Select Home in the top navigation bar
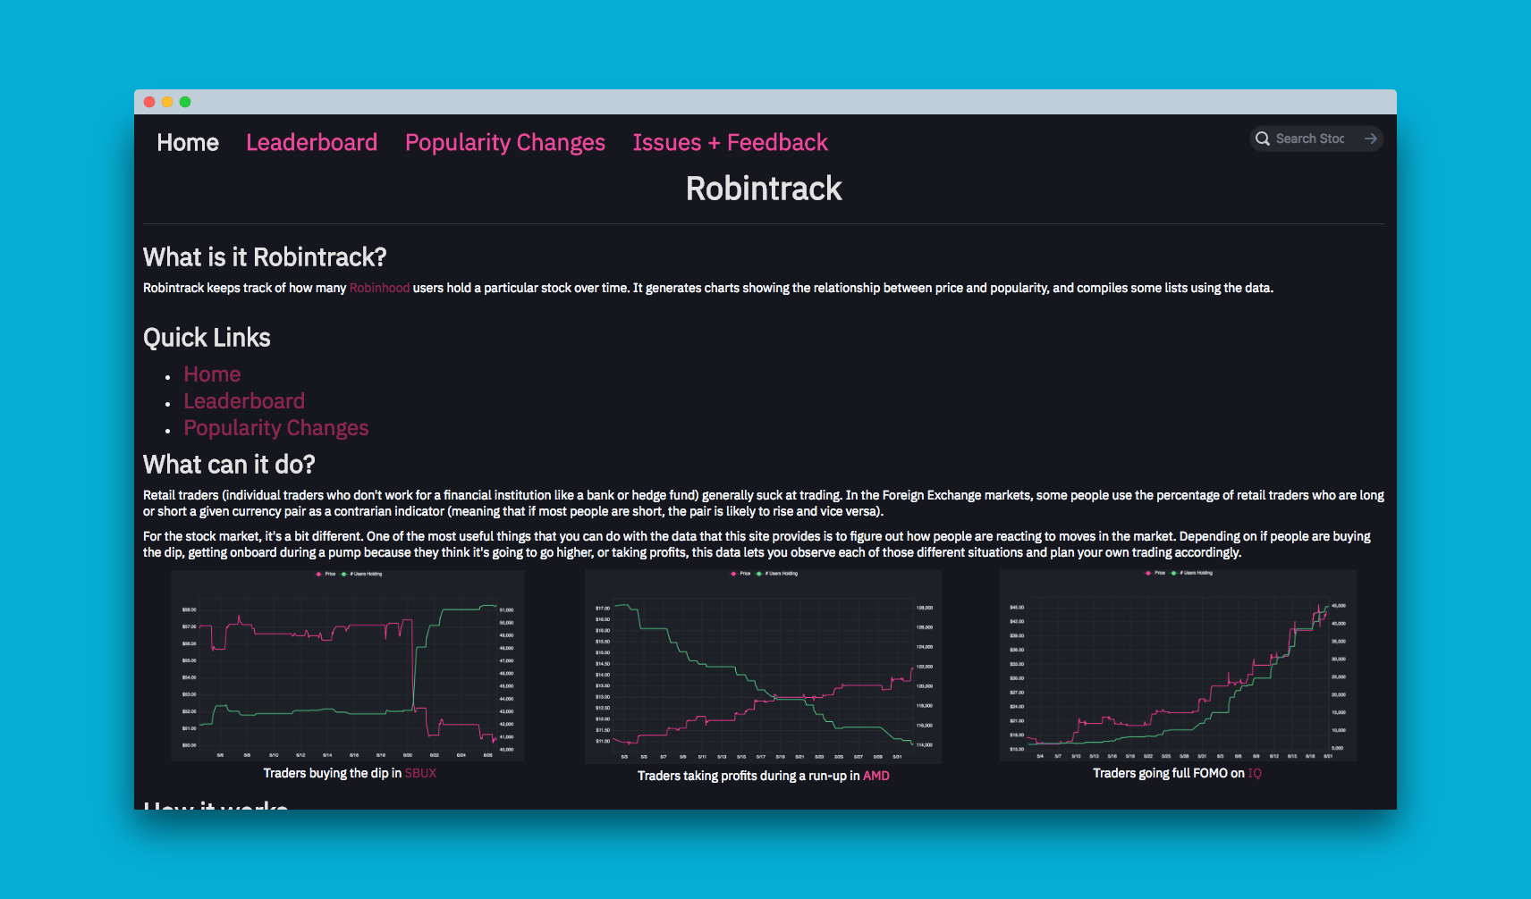The image size is (1531, 899). [187, 142]
